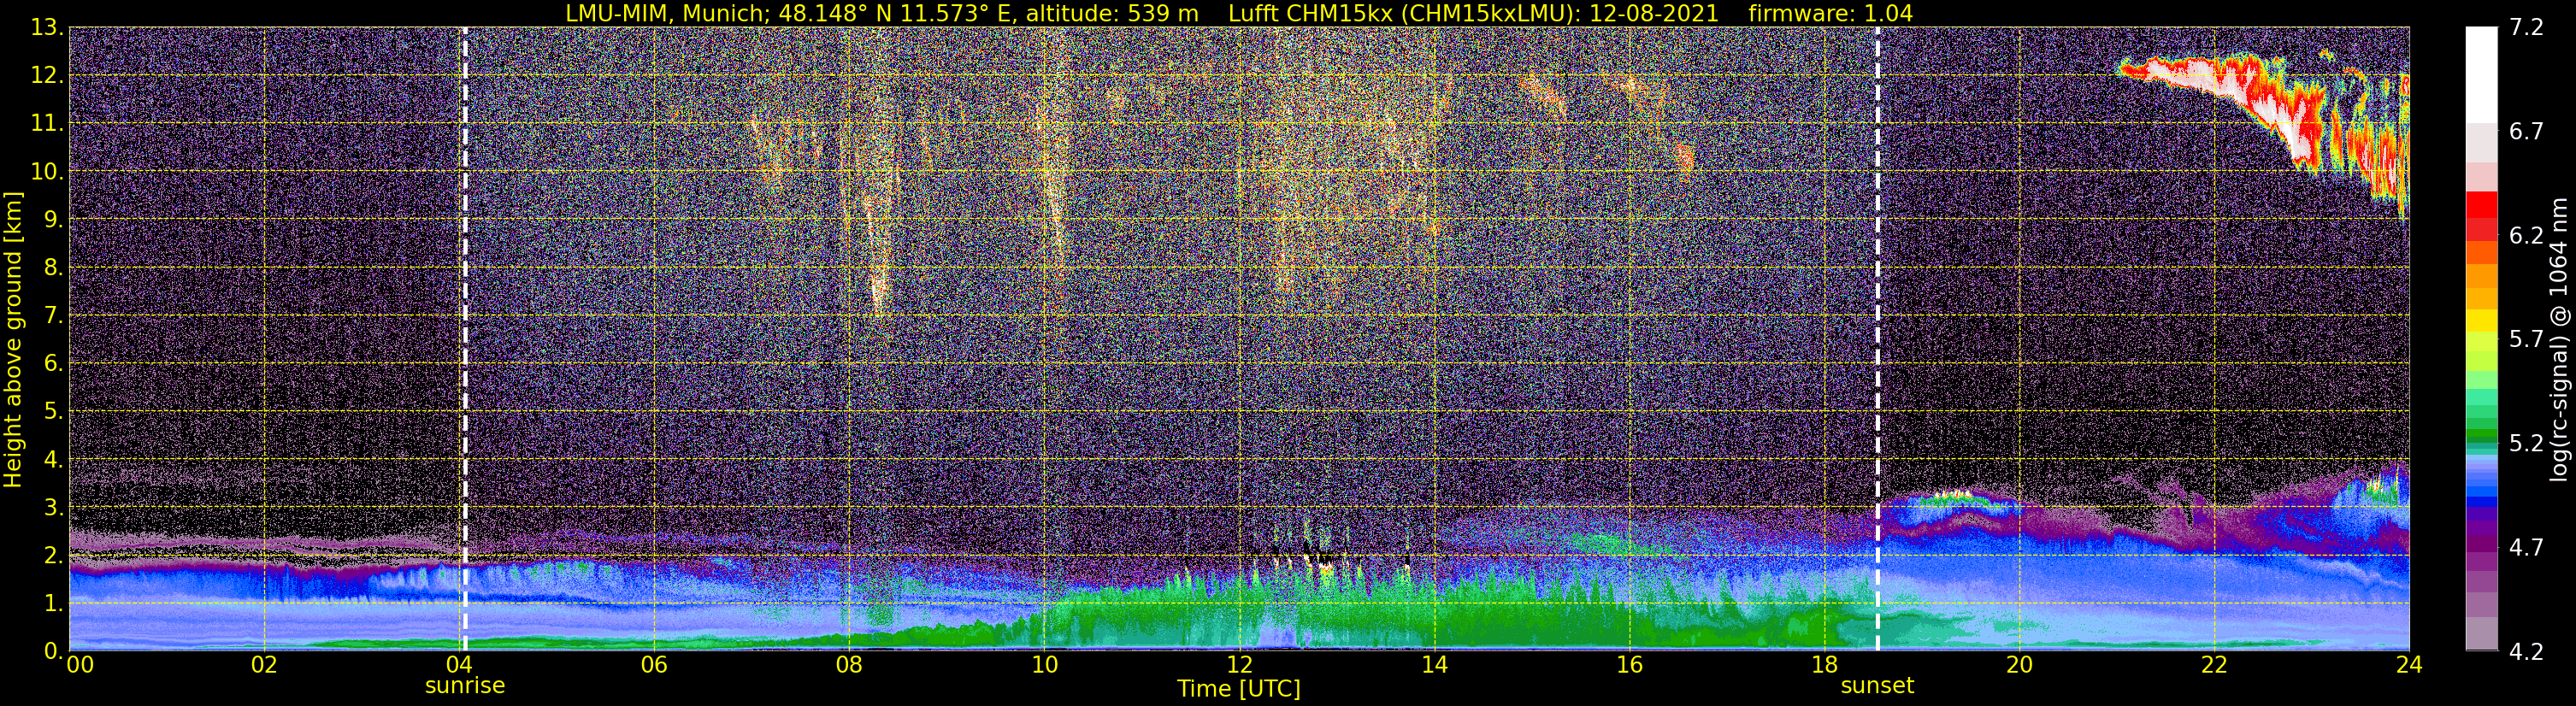
Task: Click the height axis tick "11."
Action: (47, 123)
